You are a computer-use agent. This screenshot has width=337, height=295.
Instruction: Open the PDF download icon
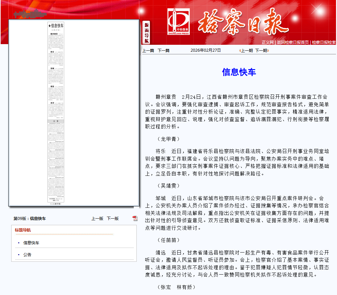click(x=135, y=218)
